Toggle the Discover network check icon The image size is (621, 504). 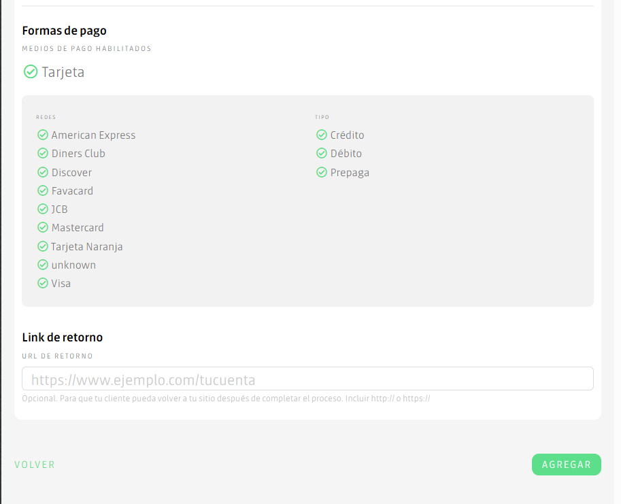42,172
